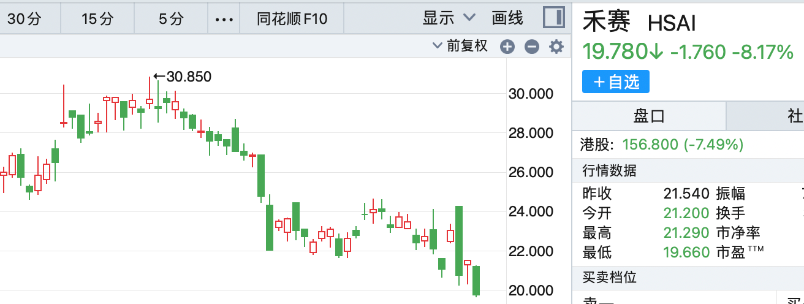Click the three-dots more periods button
Screen dimensions: 804x304
[224, 19]
